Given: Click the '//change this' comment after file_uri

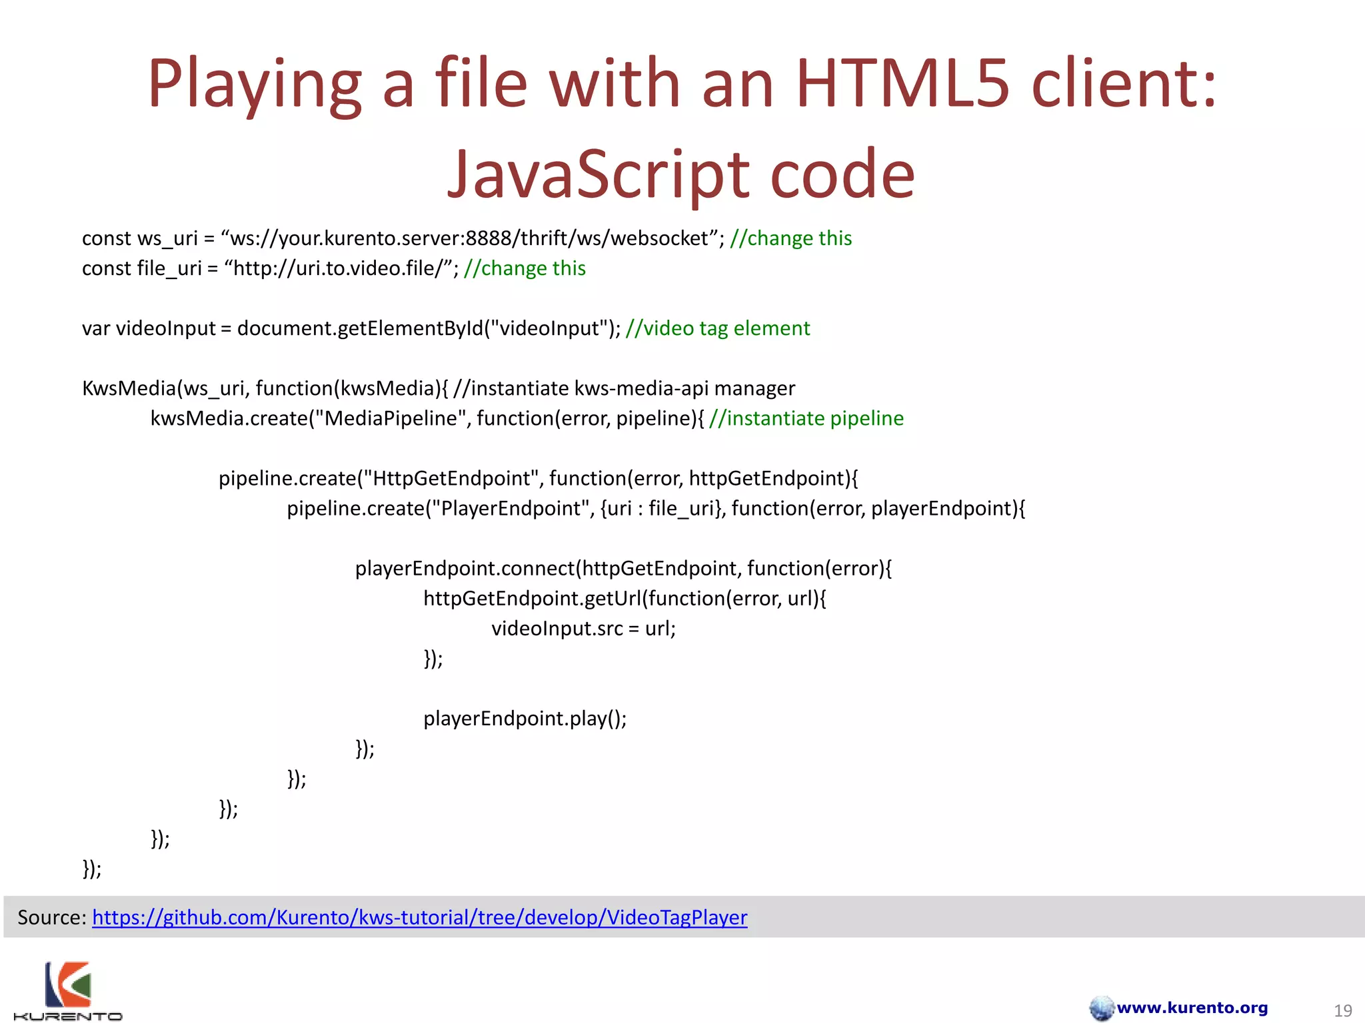Looking at the screenshot, I should click(525, 268).
